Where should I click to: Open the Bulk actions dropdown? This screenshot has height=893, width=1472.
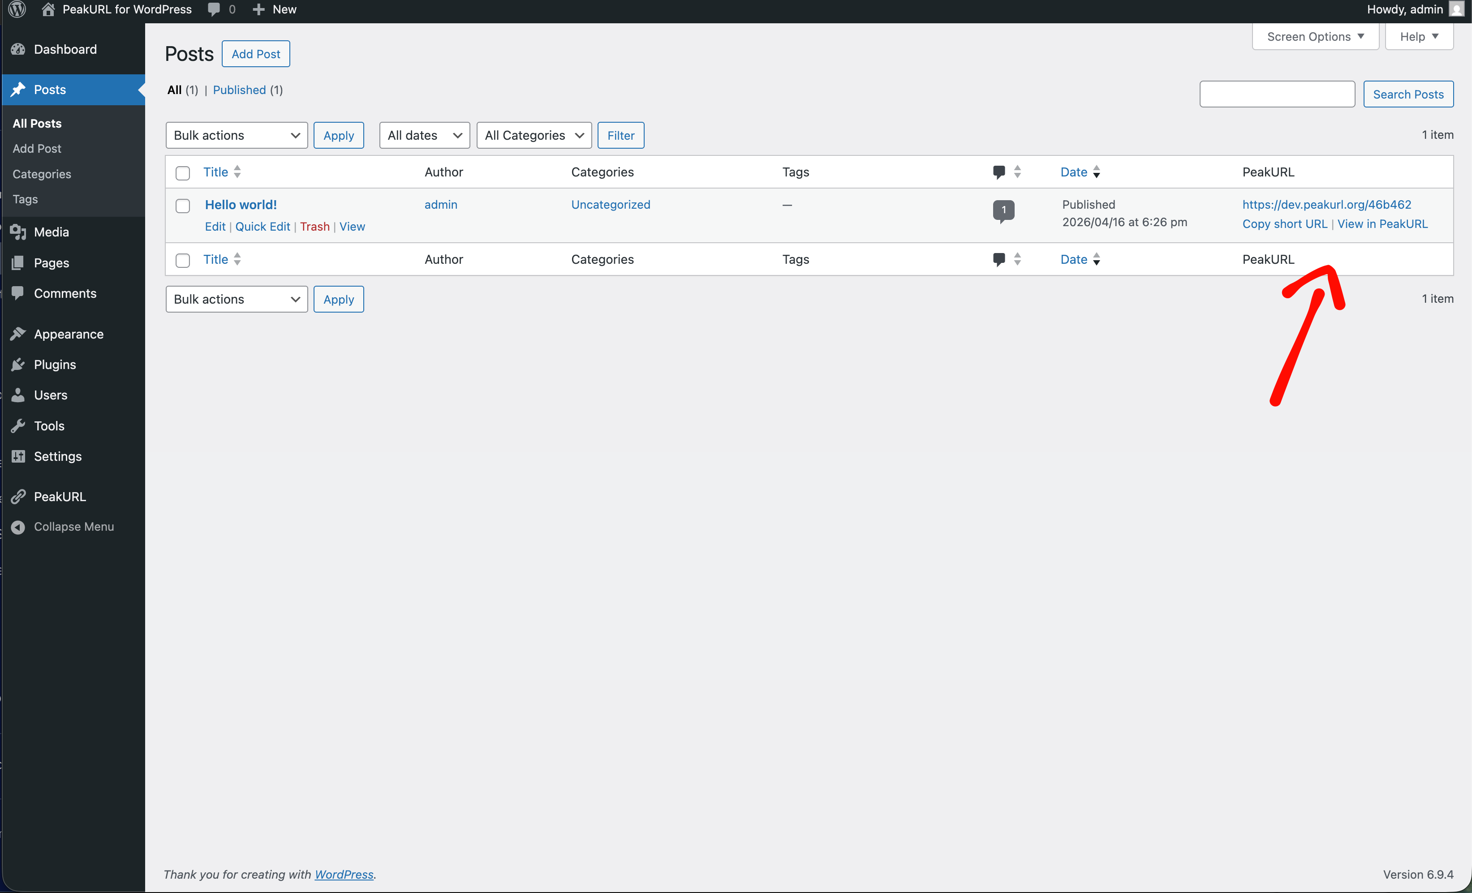(236, 135)
